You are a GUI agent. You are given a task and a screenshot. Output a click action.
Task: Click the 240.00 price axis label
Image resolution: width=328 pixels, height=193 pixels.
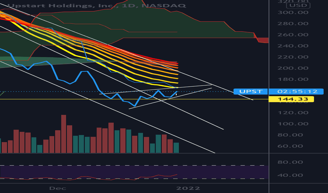pos(293,46)
